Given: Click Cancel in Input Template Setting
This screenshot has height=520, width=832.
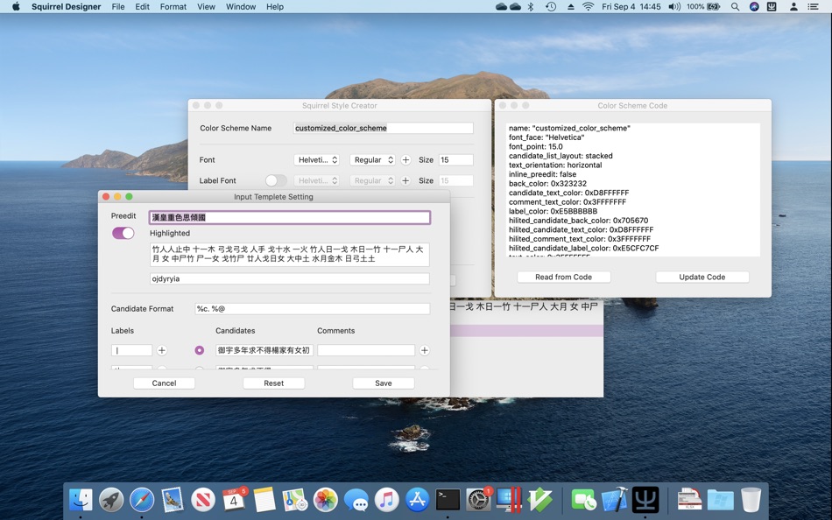Looking at the screenshot, I should (x=164, y=383).
